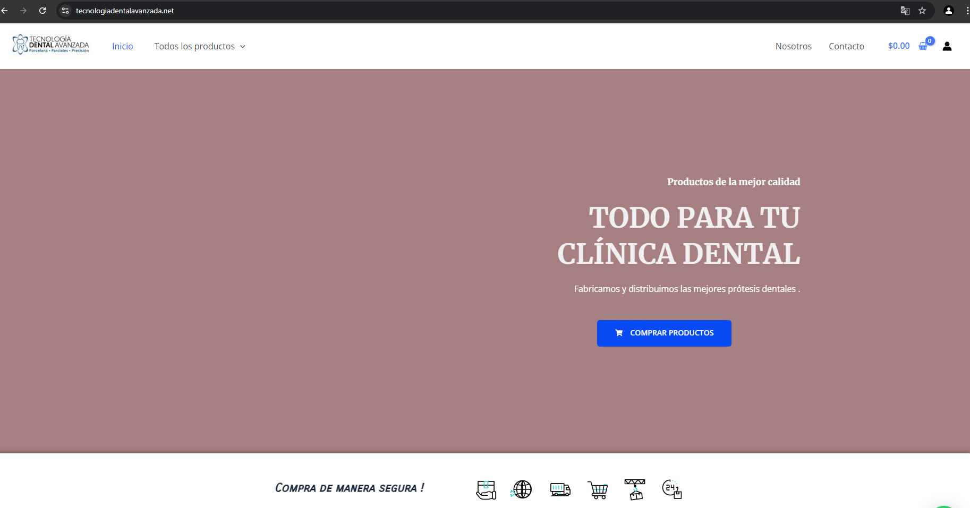
Task: Open the shopping cart basket icon
Action: pyautogui.click(x=923, y=47)
